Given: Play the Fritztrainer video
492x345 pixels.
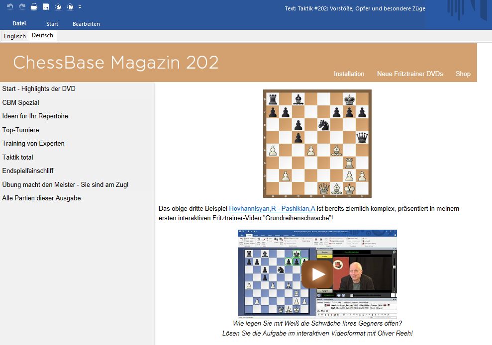Looking at the screenshot, I should coord(317,274).
